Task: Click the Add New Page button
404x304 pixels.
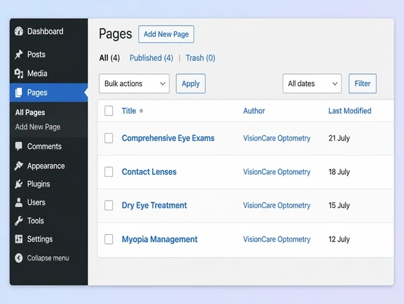Action: point(166,34)
